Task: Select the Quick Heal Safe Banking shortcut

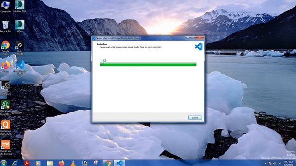Action: point(6,148)
